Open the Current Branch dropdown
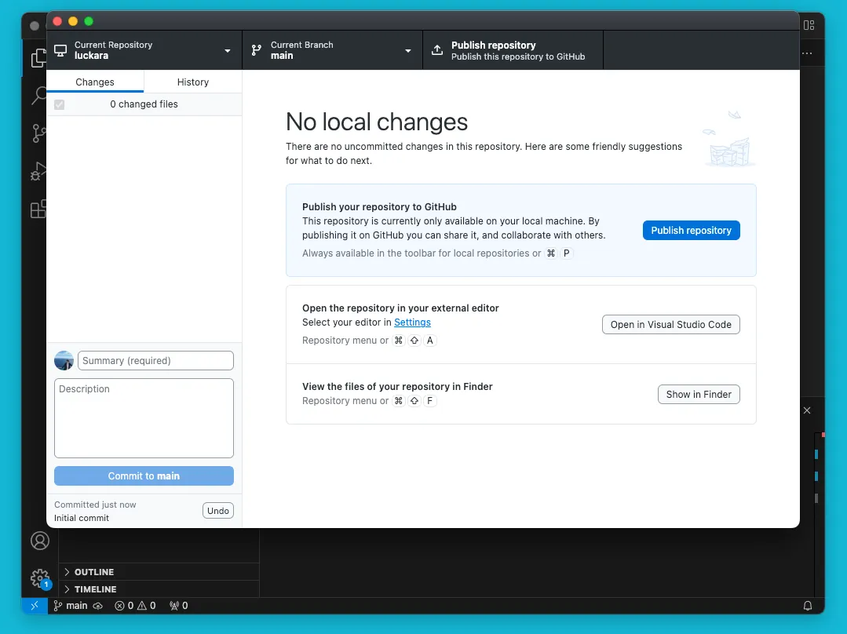Image resolution: width=847 pixels, height=634 pixels. 332,50
